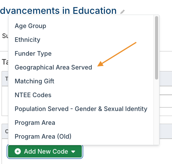This screenshot has height=164, width=172.
Task: Pick Population Served - Gender & Sexual Identity
Action: coord(81,109)
